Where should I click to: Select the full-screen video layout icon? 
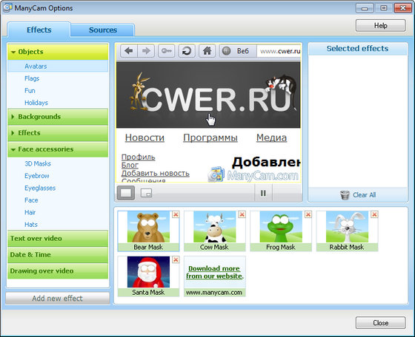[126, 193]
